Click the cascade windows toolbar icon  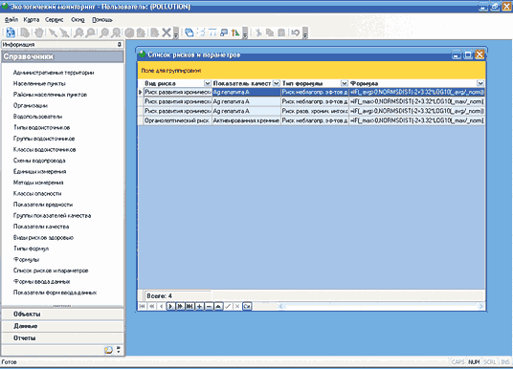coord(190,33)
